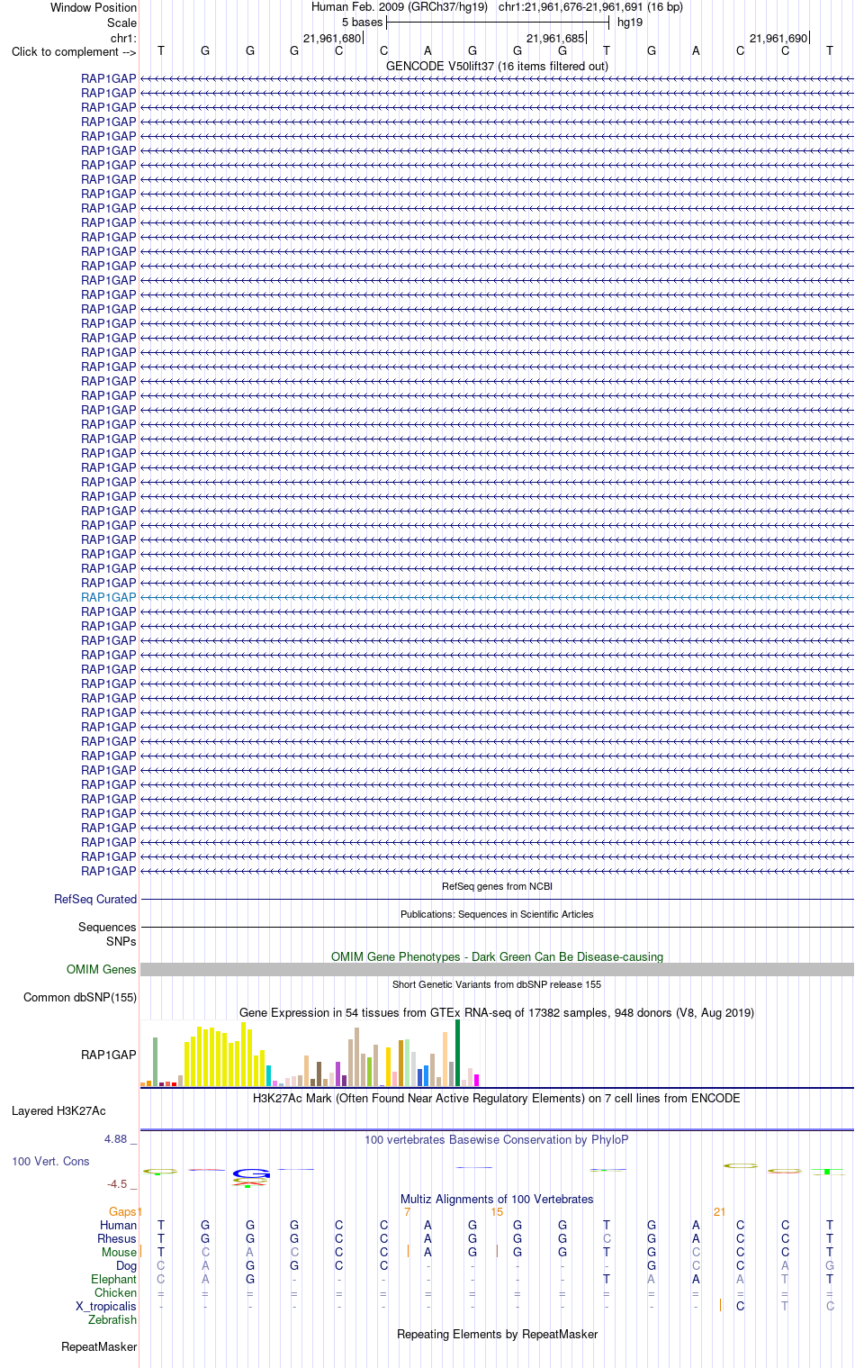
Task: Open the GENCODE V50lift37 track title
Action: [x=497, y=66]
